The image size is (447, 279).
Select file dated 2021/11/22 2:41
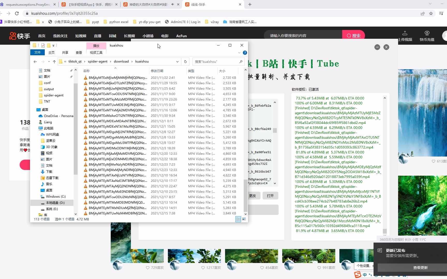point(160,78)
